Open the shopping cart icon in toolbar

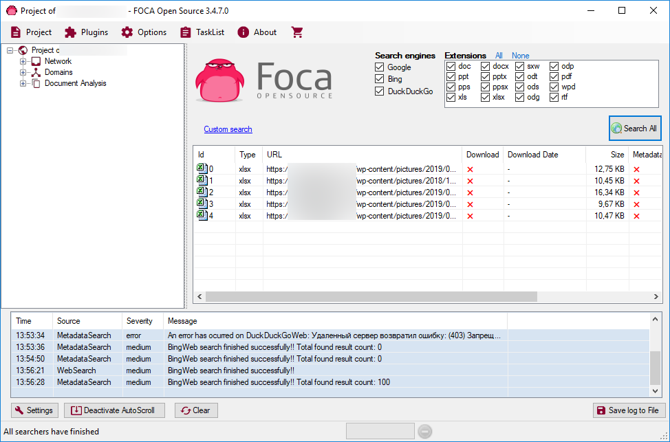(297, 32)
